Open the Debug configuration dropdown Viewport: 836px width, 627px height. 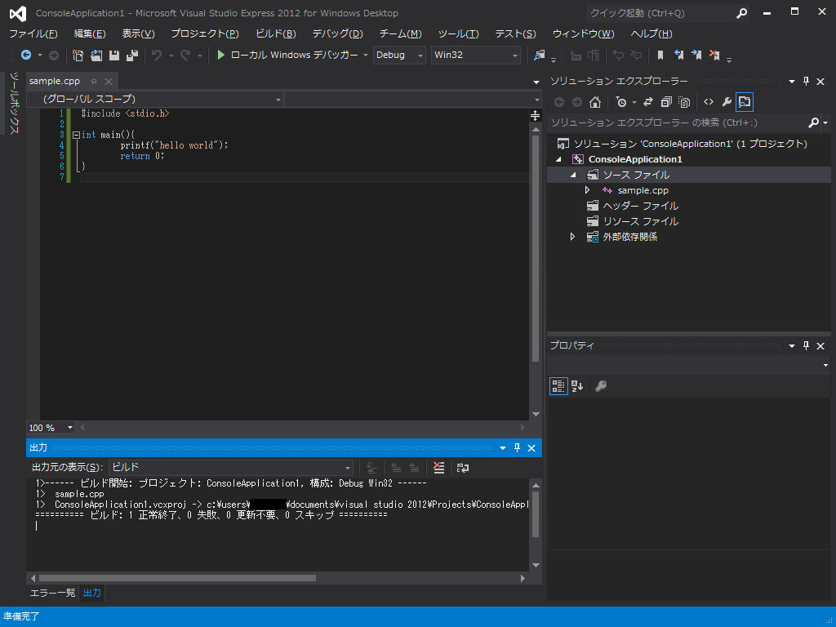pyautogui.click(x=399, y=55)
